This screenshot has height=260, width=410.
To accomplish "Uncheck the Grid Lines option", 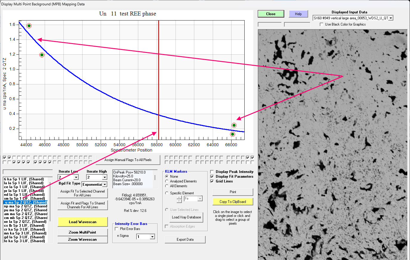I will [x=212, y=181].
